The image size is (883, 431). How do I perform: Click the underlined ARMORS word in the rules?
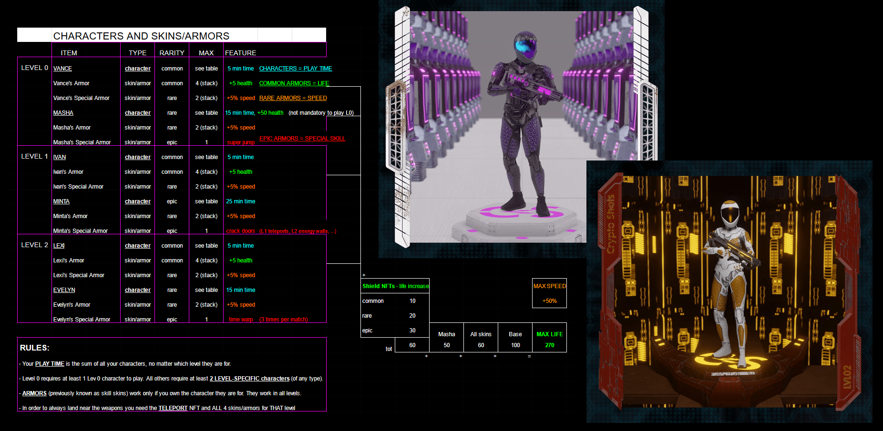[x=34, y=393]
